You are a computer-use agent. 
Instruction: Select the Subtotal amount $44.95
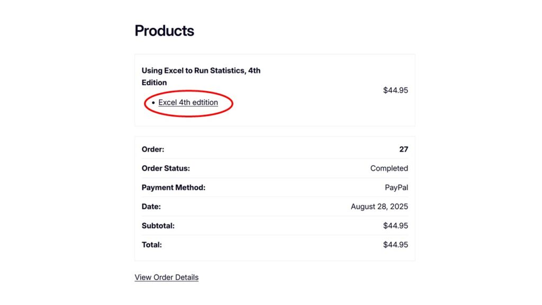point(395,226)
